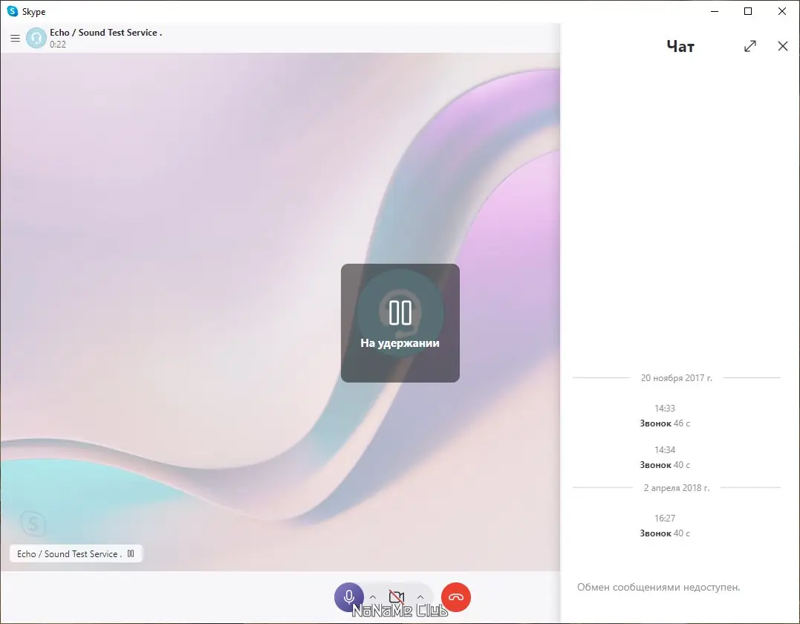Click the 16:27 call entry of 40 s
The width and height of the screenshot is (800, 624).
coord(665,526)
